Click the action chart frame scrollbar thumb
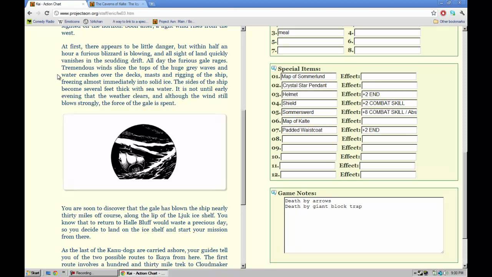Viewport: 492px width, 277px height. pos(465,195)
